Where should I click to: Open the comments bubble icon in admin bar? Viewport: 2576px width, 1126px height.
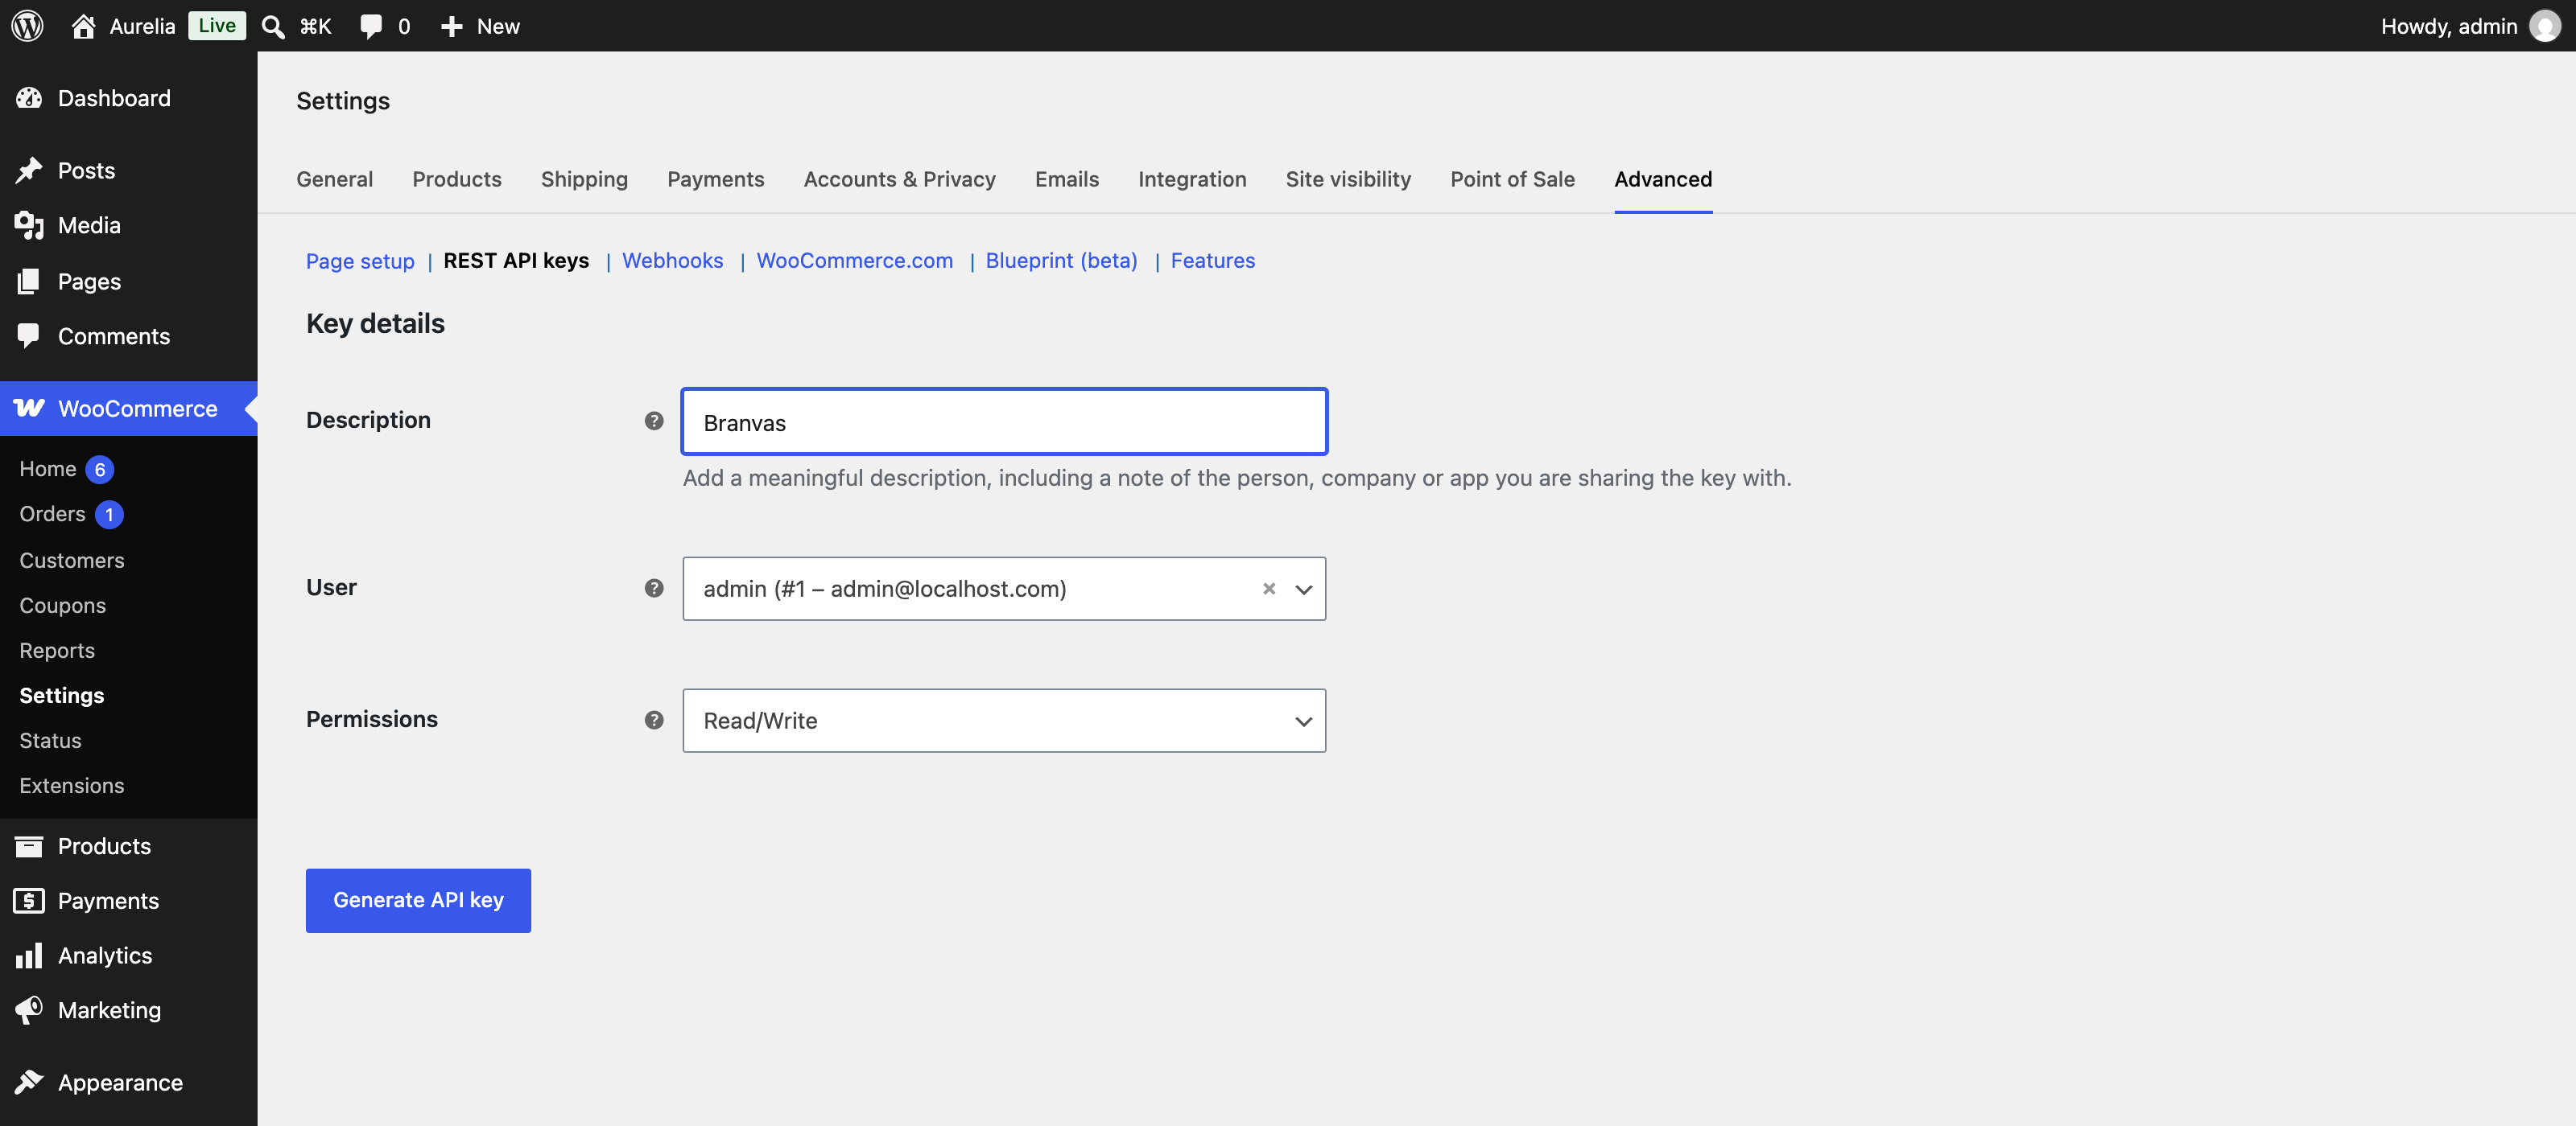pyautogui.click(x=371, y=26)
